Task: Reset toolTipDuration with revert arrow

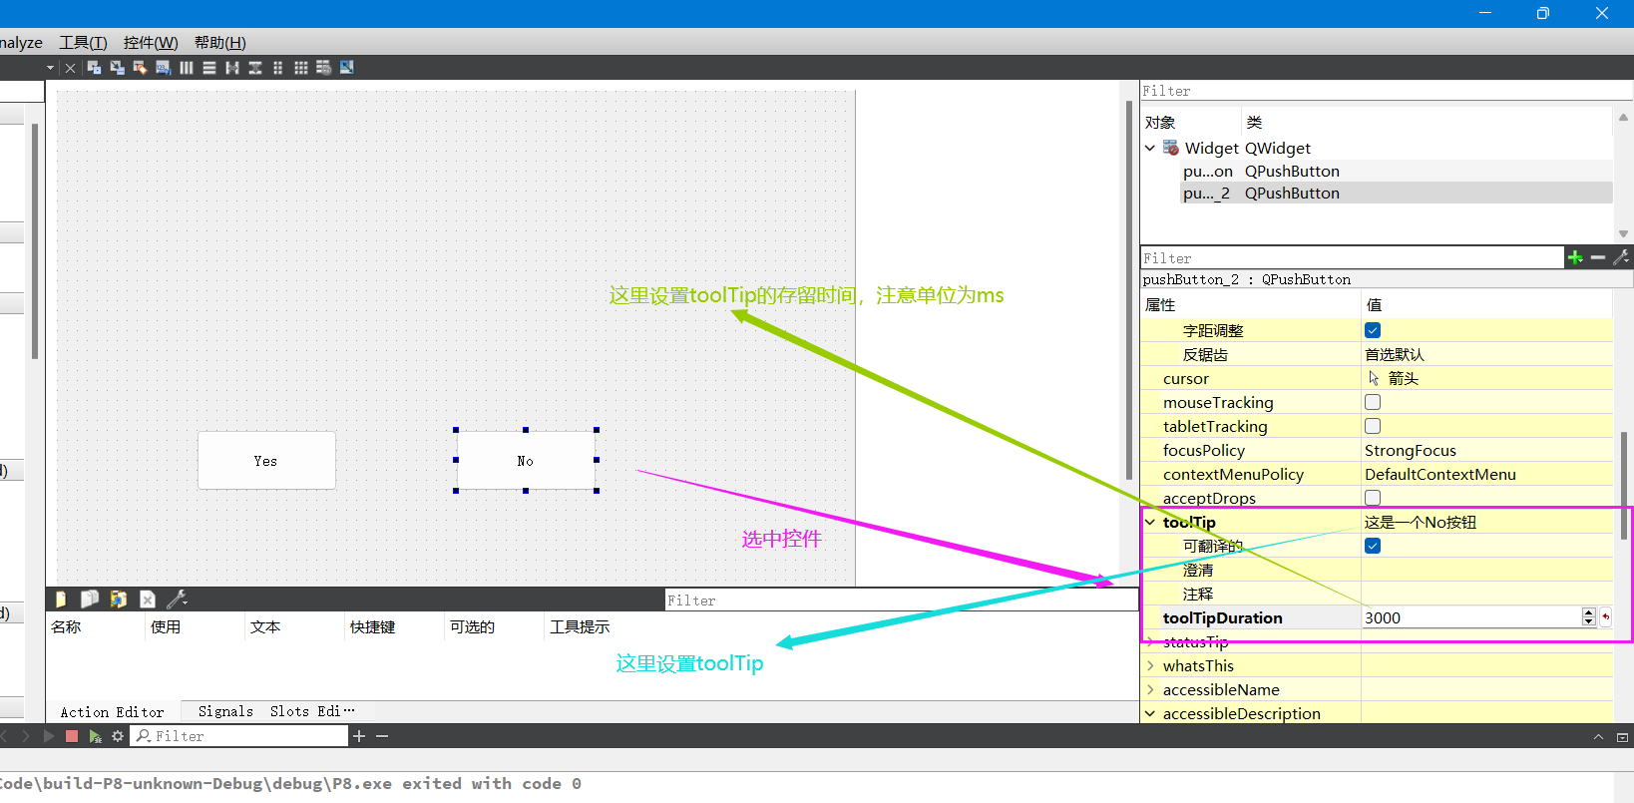Action: point(1605,617)
